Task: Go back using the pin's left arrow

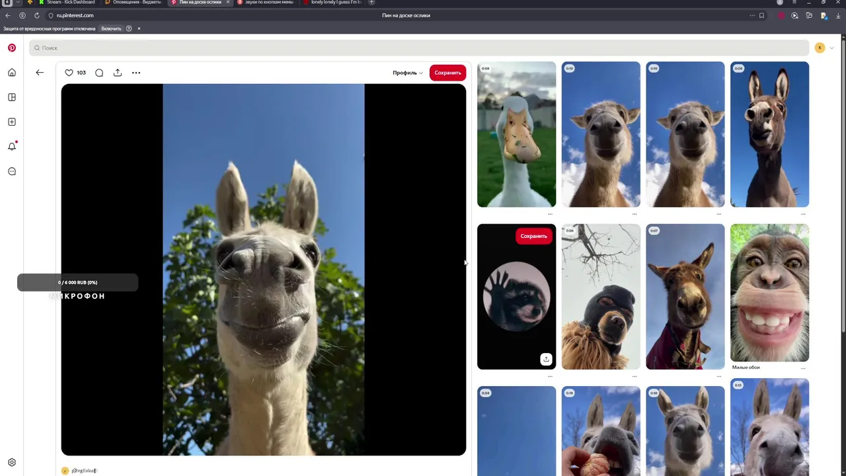Action: [40, 73]
